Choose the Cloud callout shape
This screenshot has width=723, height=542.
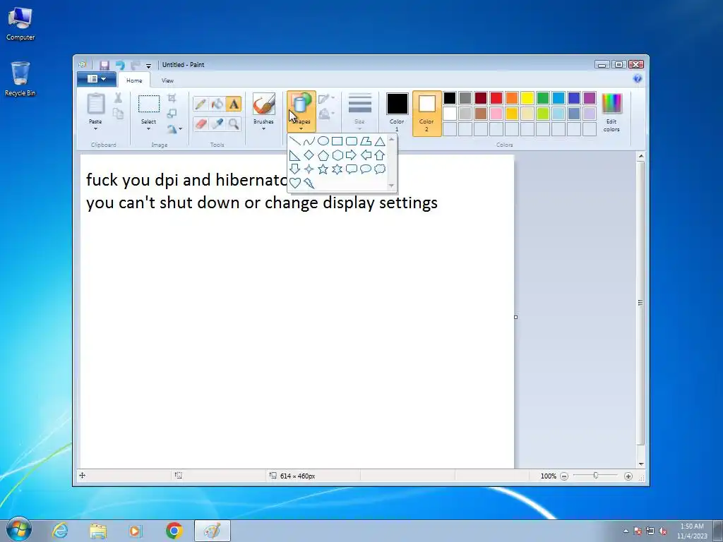coord(379,169)
